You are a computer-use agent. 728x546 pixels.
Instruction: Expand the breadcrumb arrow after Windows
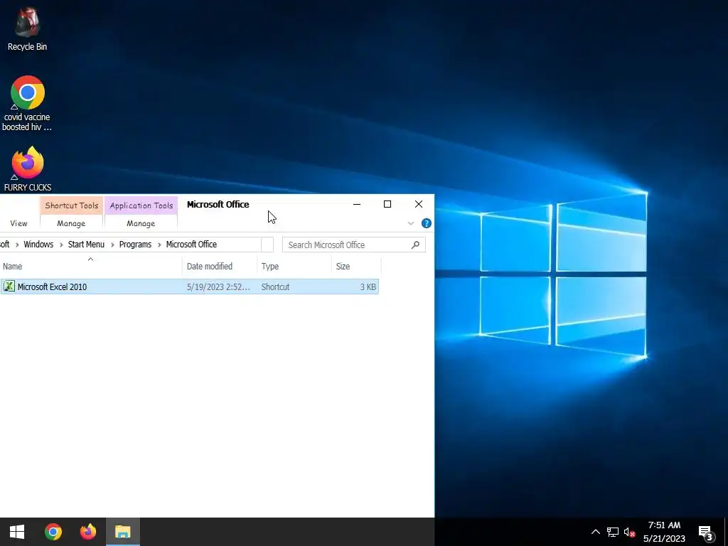61,245
